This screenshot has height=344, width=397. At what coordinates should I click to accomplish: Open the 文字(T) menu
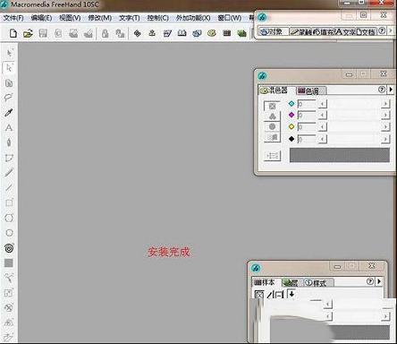[x=130, y=18]
